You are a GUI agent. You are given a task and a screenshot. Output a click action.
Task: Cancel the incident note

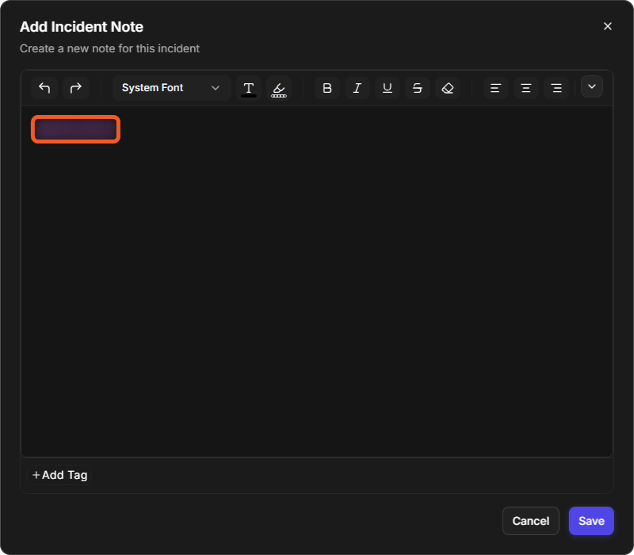pos(530,521)
